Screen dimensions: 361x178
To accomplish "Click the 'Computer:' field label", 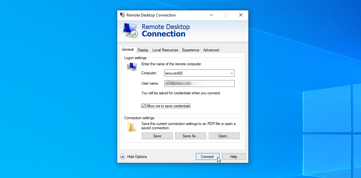I will 149,73.
